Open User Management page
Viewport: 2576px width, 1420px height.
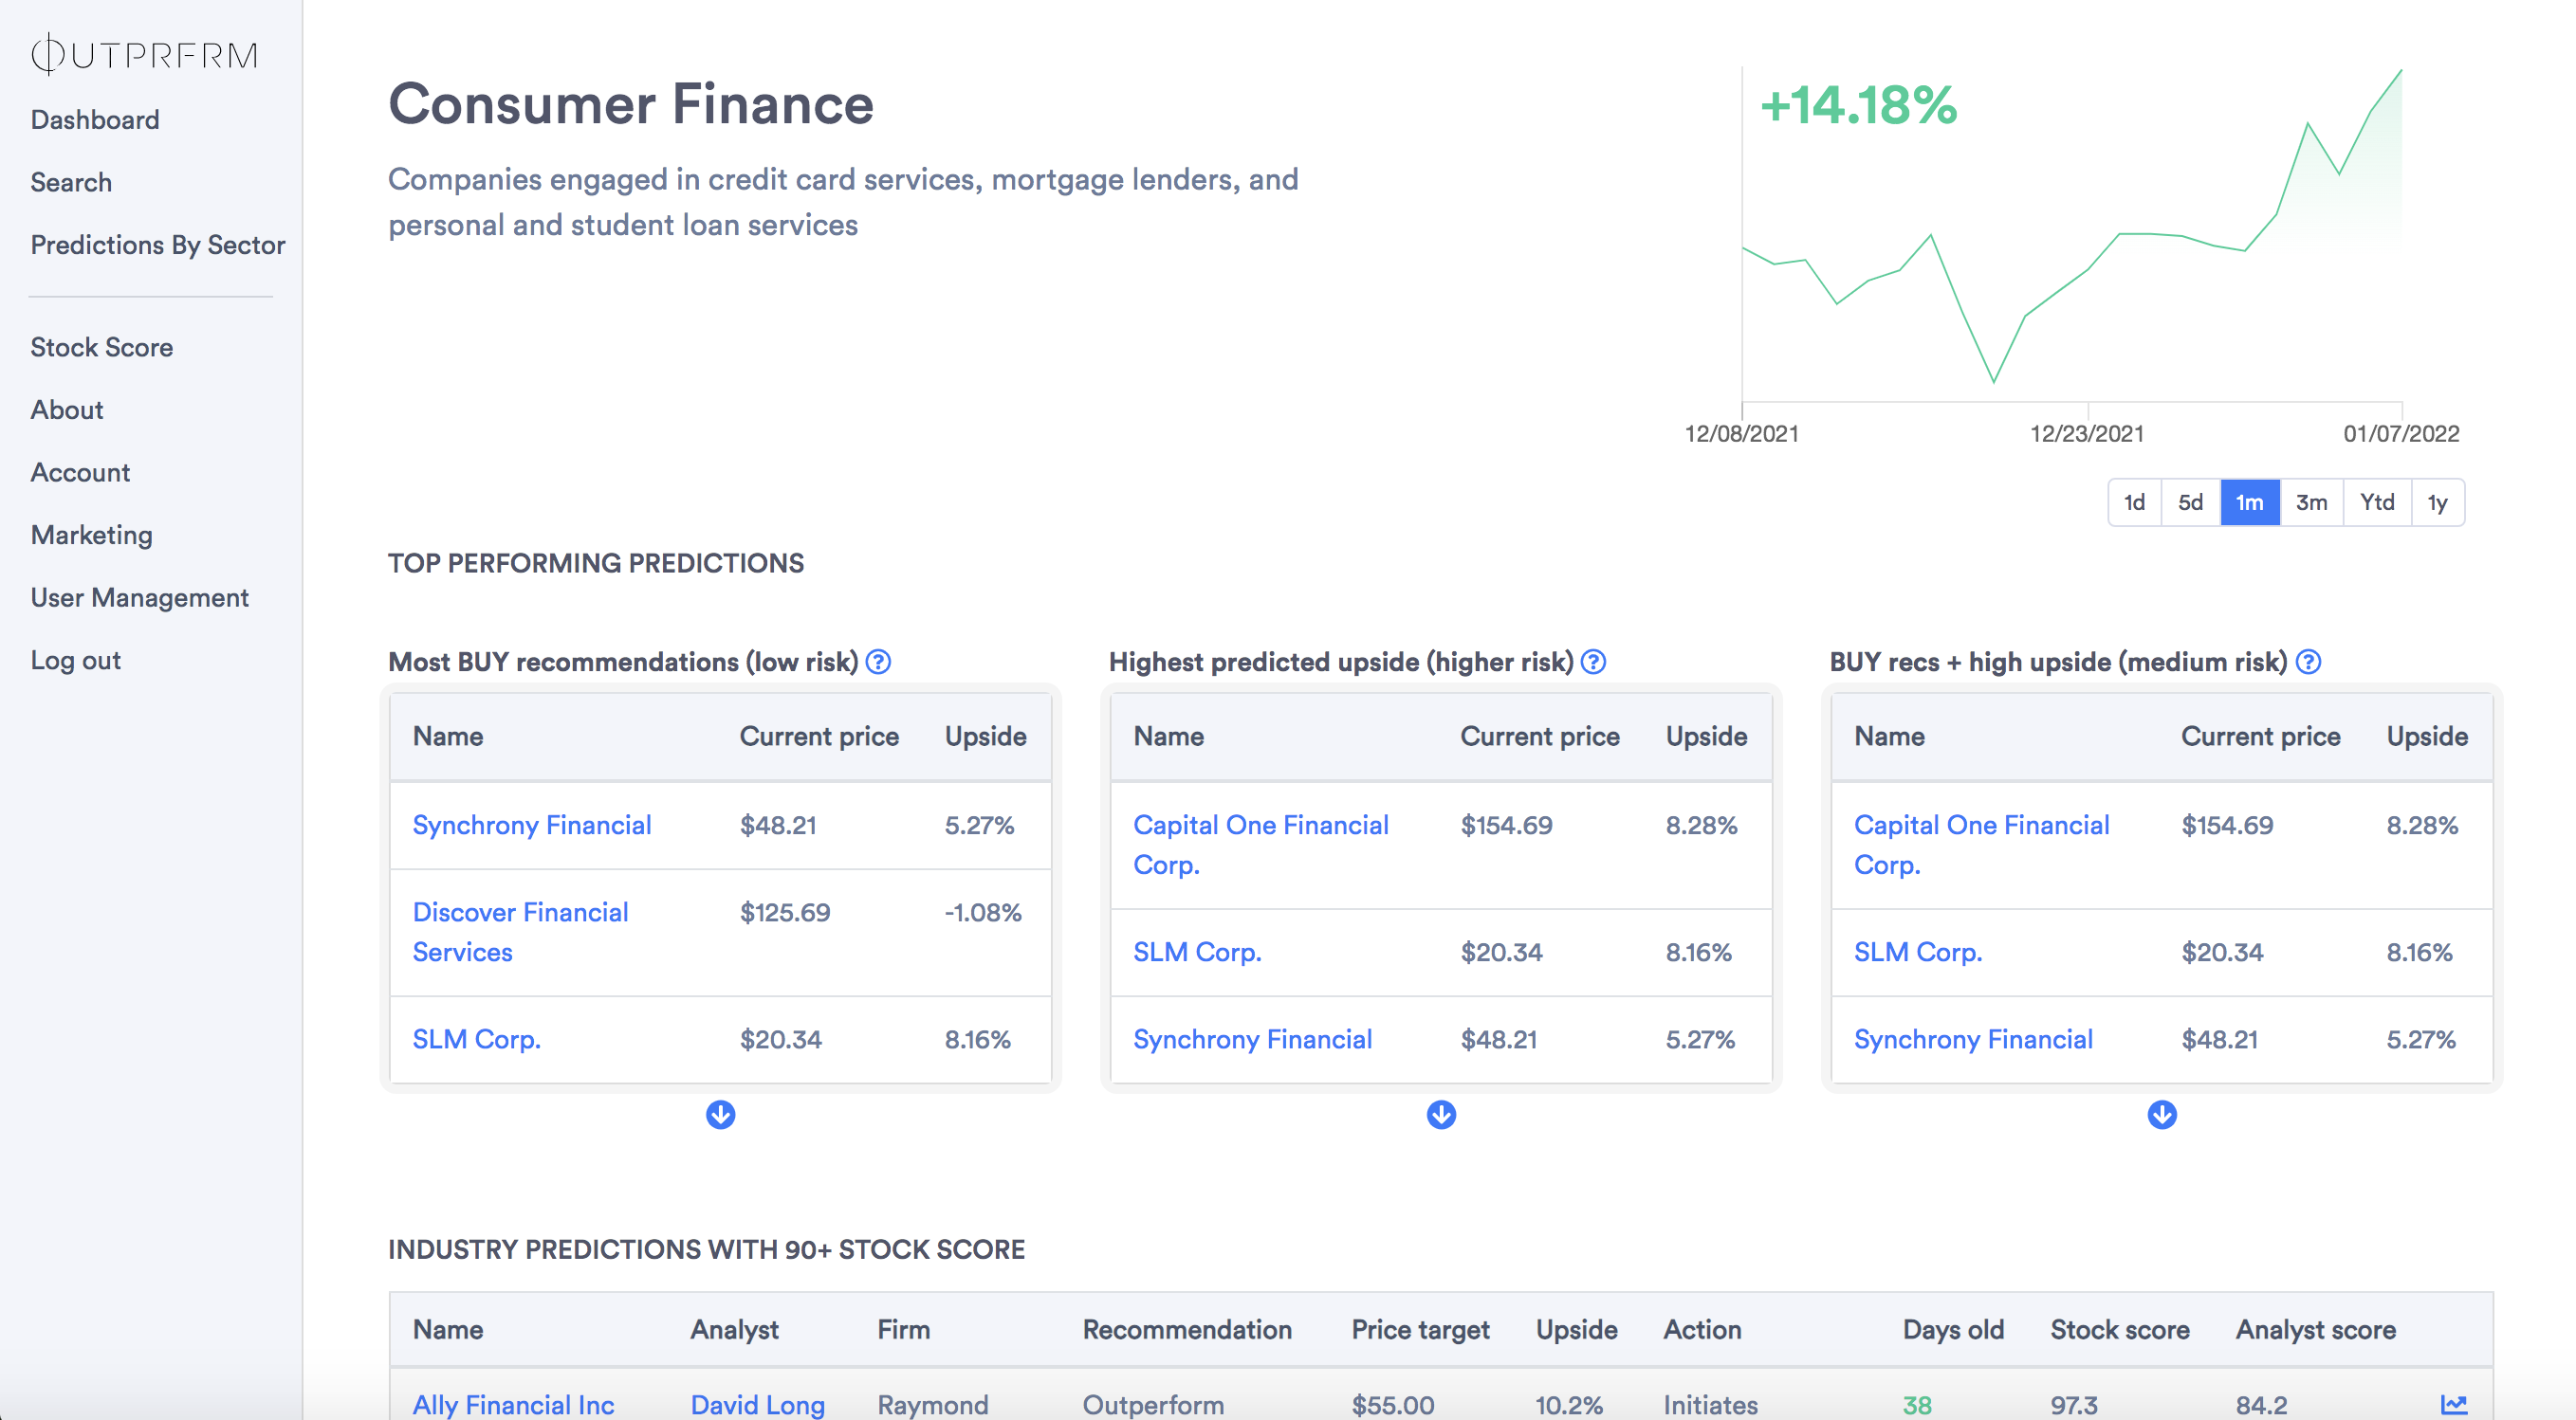(x=140, y=597)
